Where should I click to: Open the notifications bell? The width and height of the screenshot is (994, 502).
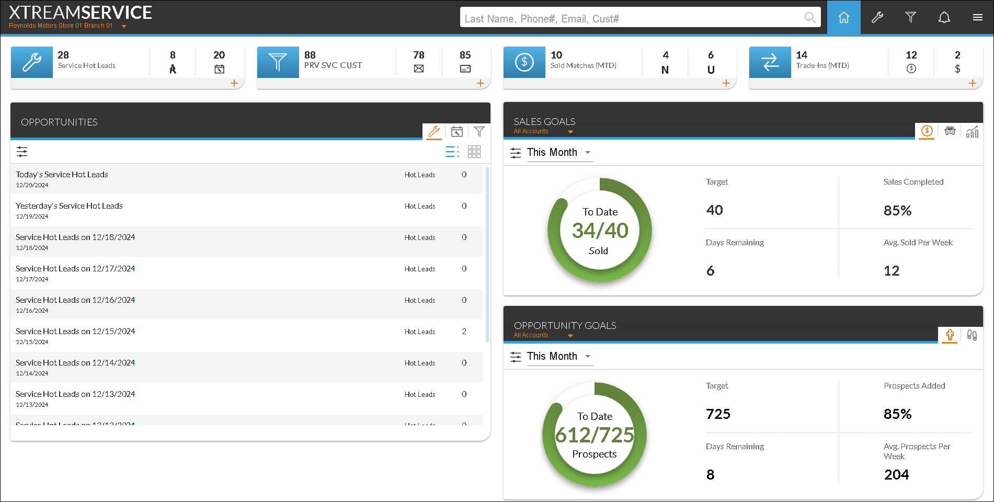point(944,18)
